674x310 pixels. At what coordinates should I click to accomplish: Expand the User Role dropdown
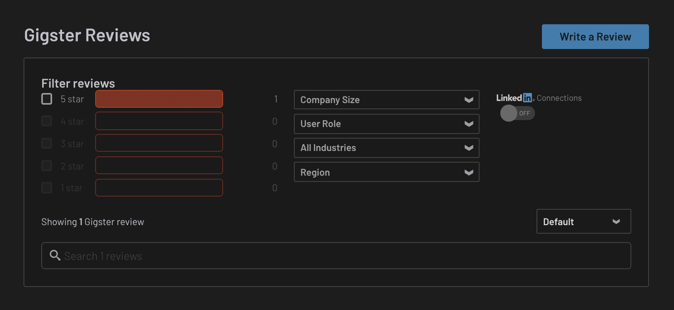tap(386, 124)
